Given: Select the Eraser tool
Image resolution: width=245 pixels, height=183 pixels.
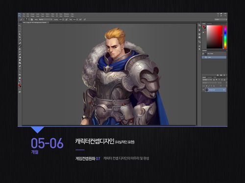Looking at the screenshot, I should 20,54.
